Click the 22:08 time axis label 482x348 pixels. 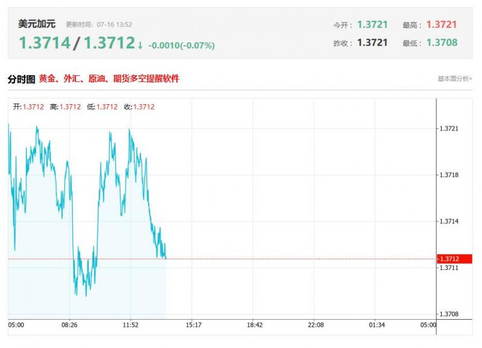316,325
